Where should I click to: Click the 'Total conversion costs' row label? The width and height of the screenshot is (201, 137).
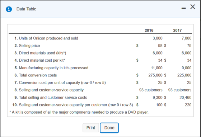coord(38,75)
